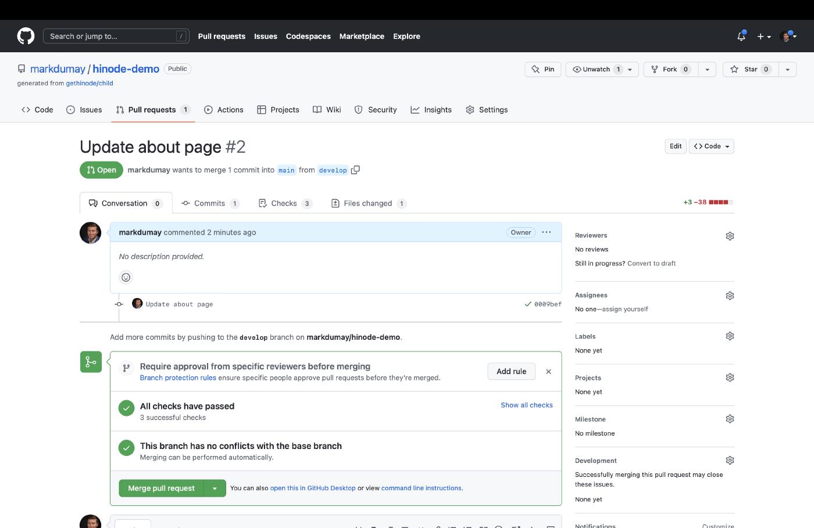This screenshot has width=814, height=528.
Task: Fork the repository
Action: tap(670, 69)
